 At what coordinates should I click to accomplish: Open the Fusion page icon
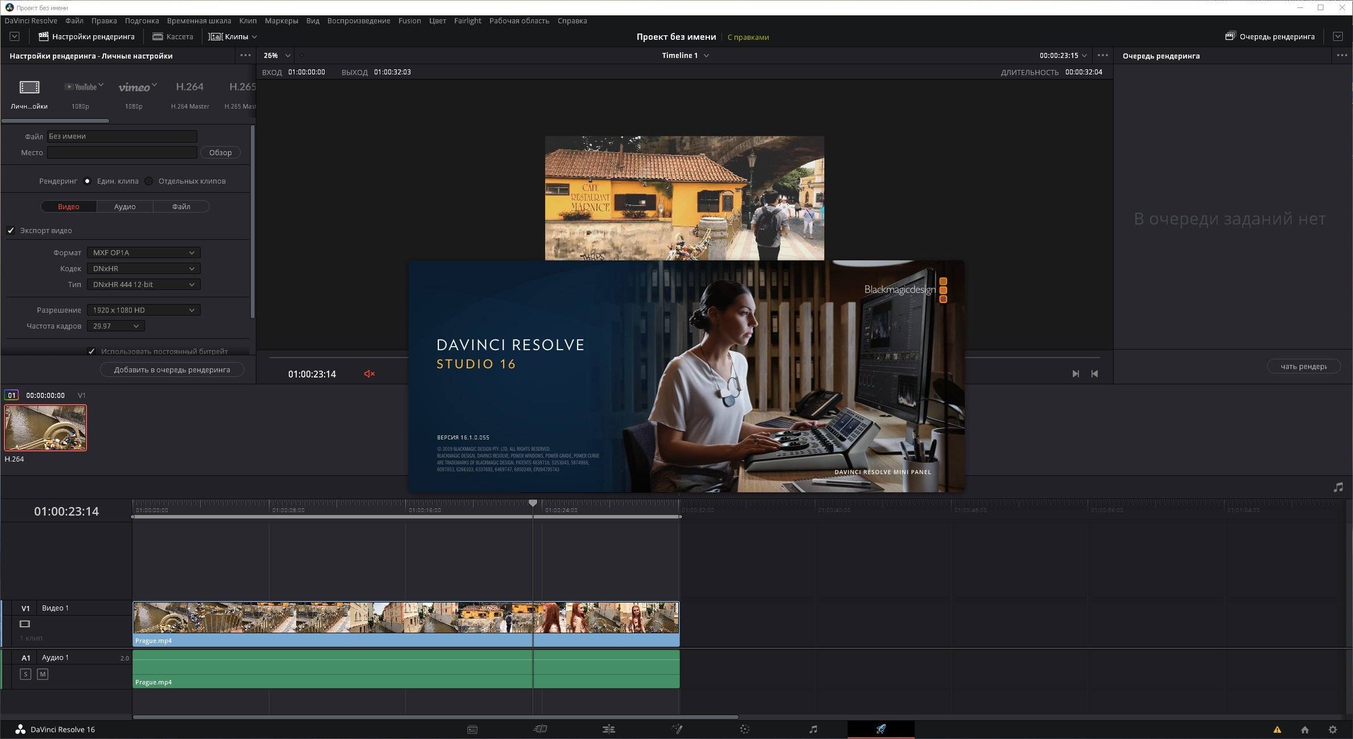(x=676, y=729)
